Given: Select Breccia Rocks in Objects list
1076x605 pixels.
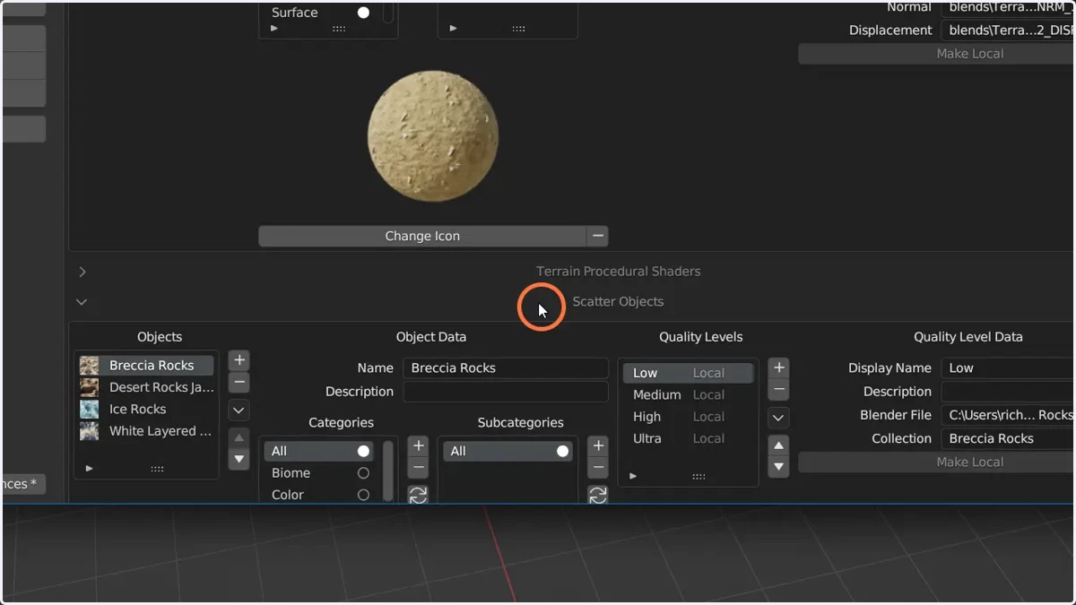Looking at the screenshot, I should click(144, 366).
